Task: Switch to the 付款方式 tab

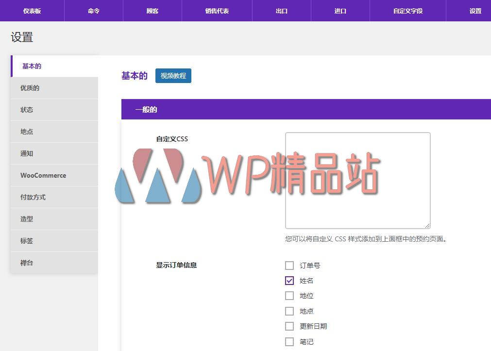Action: click(54, 197)
